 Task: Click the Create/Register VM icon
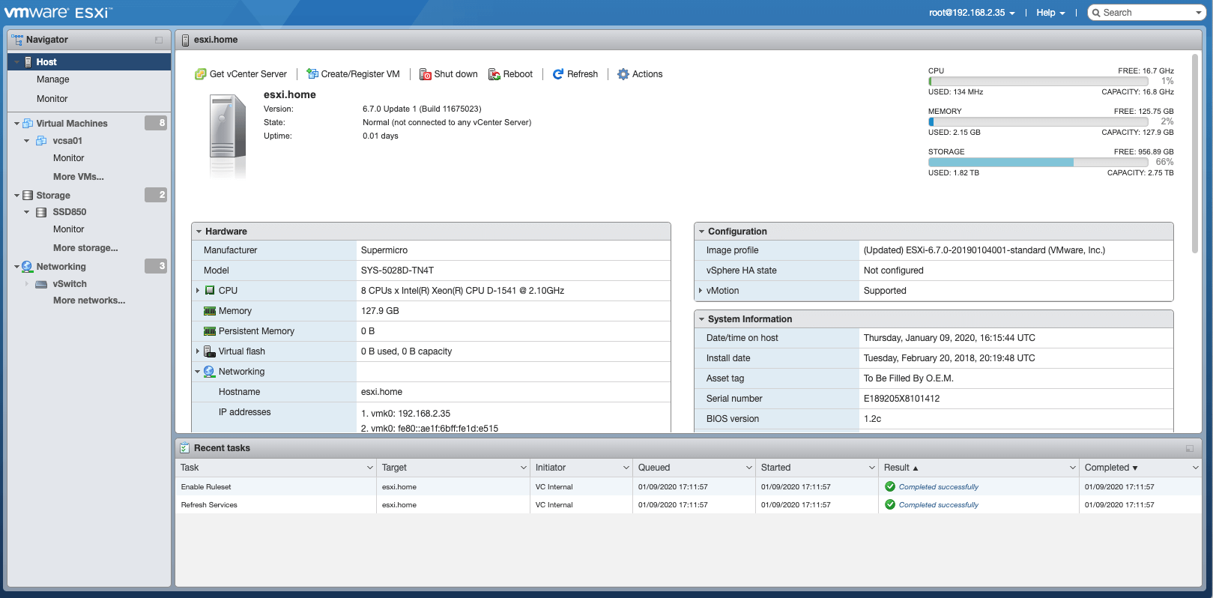point(312,74)
